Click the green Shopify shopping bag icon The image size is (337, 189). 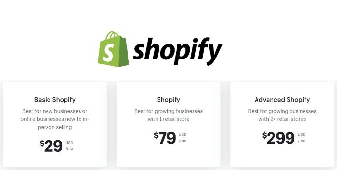(113, 49)
